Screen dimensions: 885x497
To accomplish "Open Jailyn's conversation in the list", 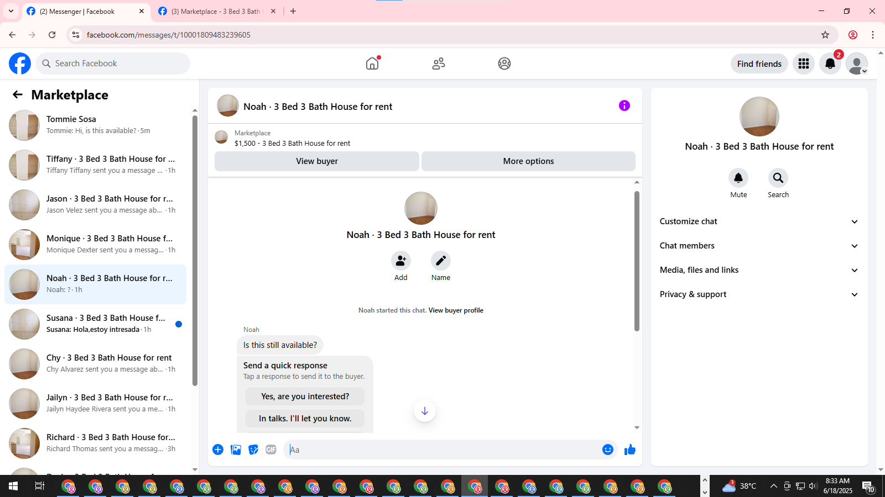I will click(x=95, y=404).
